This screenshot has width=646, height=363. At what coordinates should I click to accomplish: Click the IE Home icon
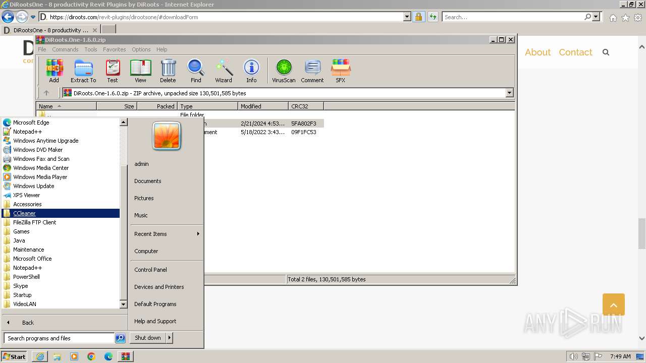pyautogui.click(x=613, y=18)
